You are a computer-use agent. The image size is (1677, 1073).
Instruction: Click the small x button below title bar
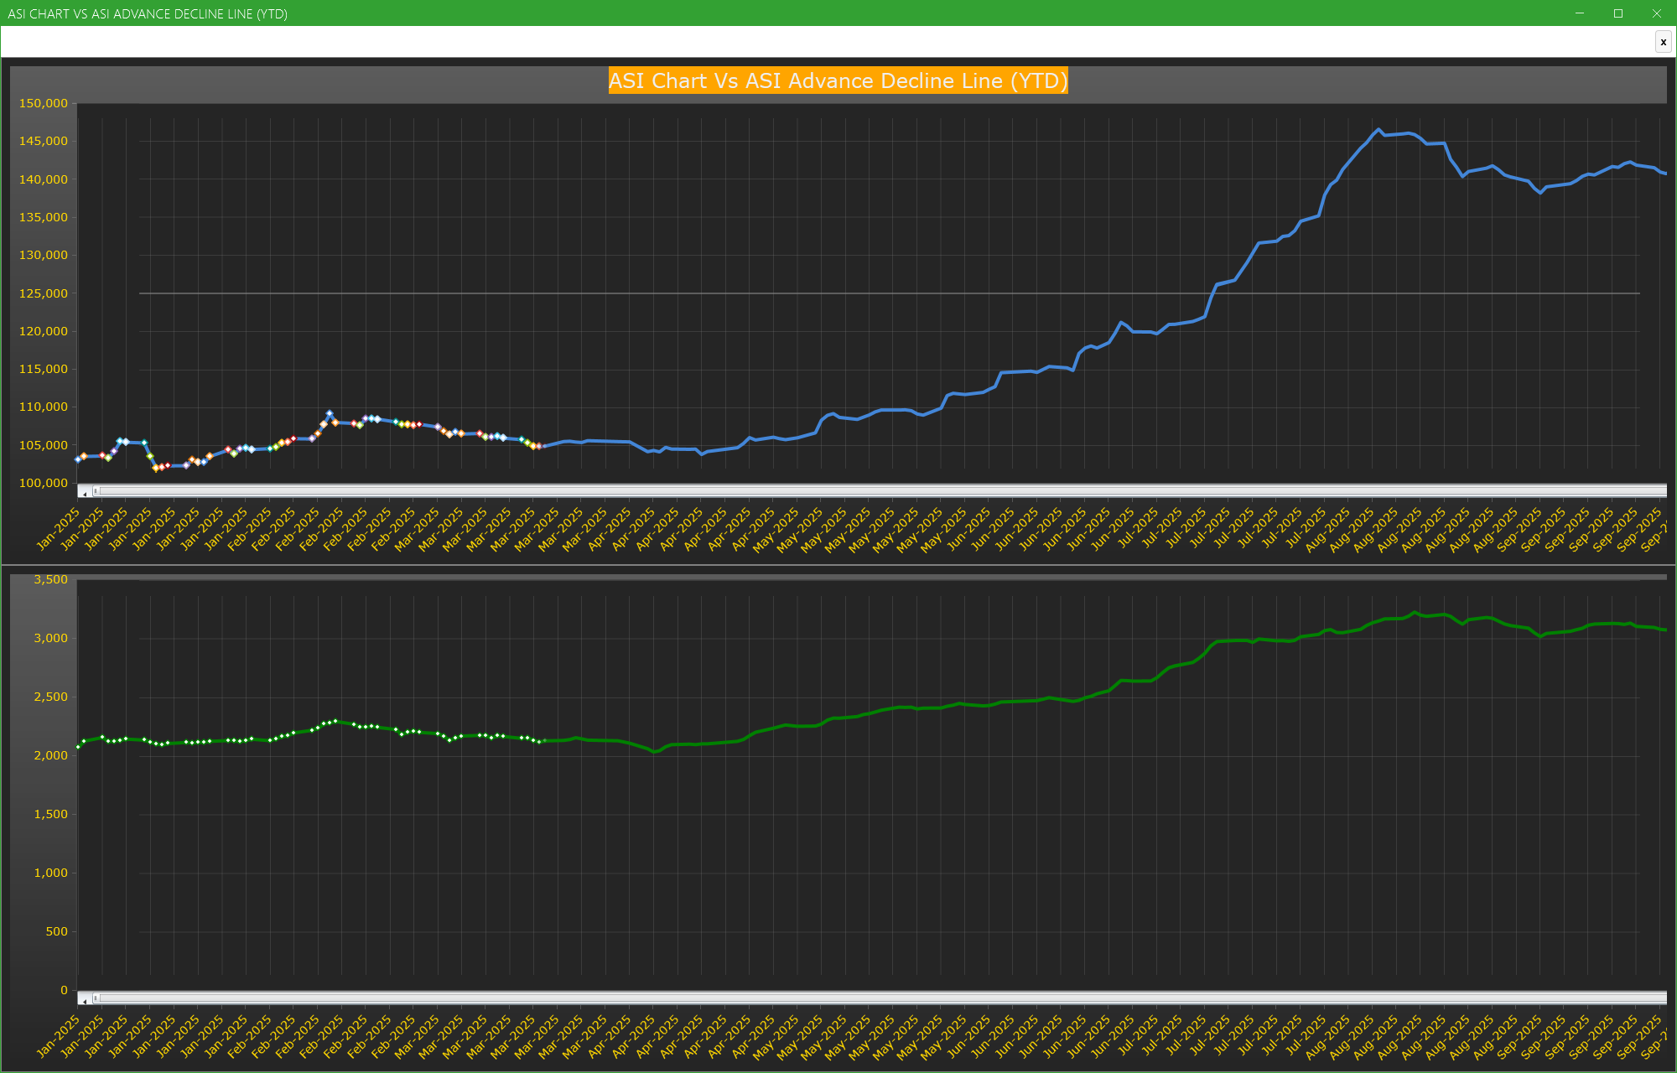(1663, 42)
